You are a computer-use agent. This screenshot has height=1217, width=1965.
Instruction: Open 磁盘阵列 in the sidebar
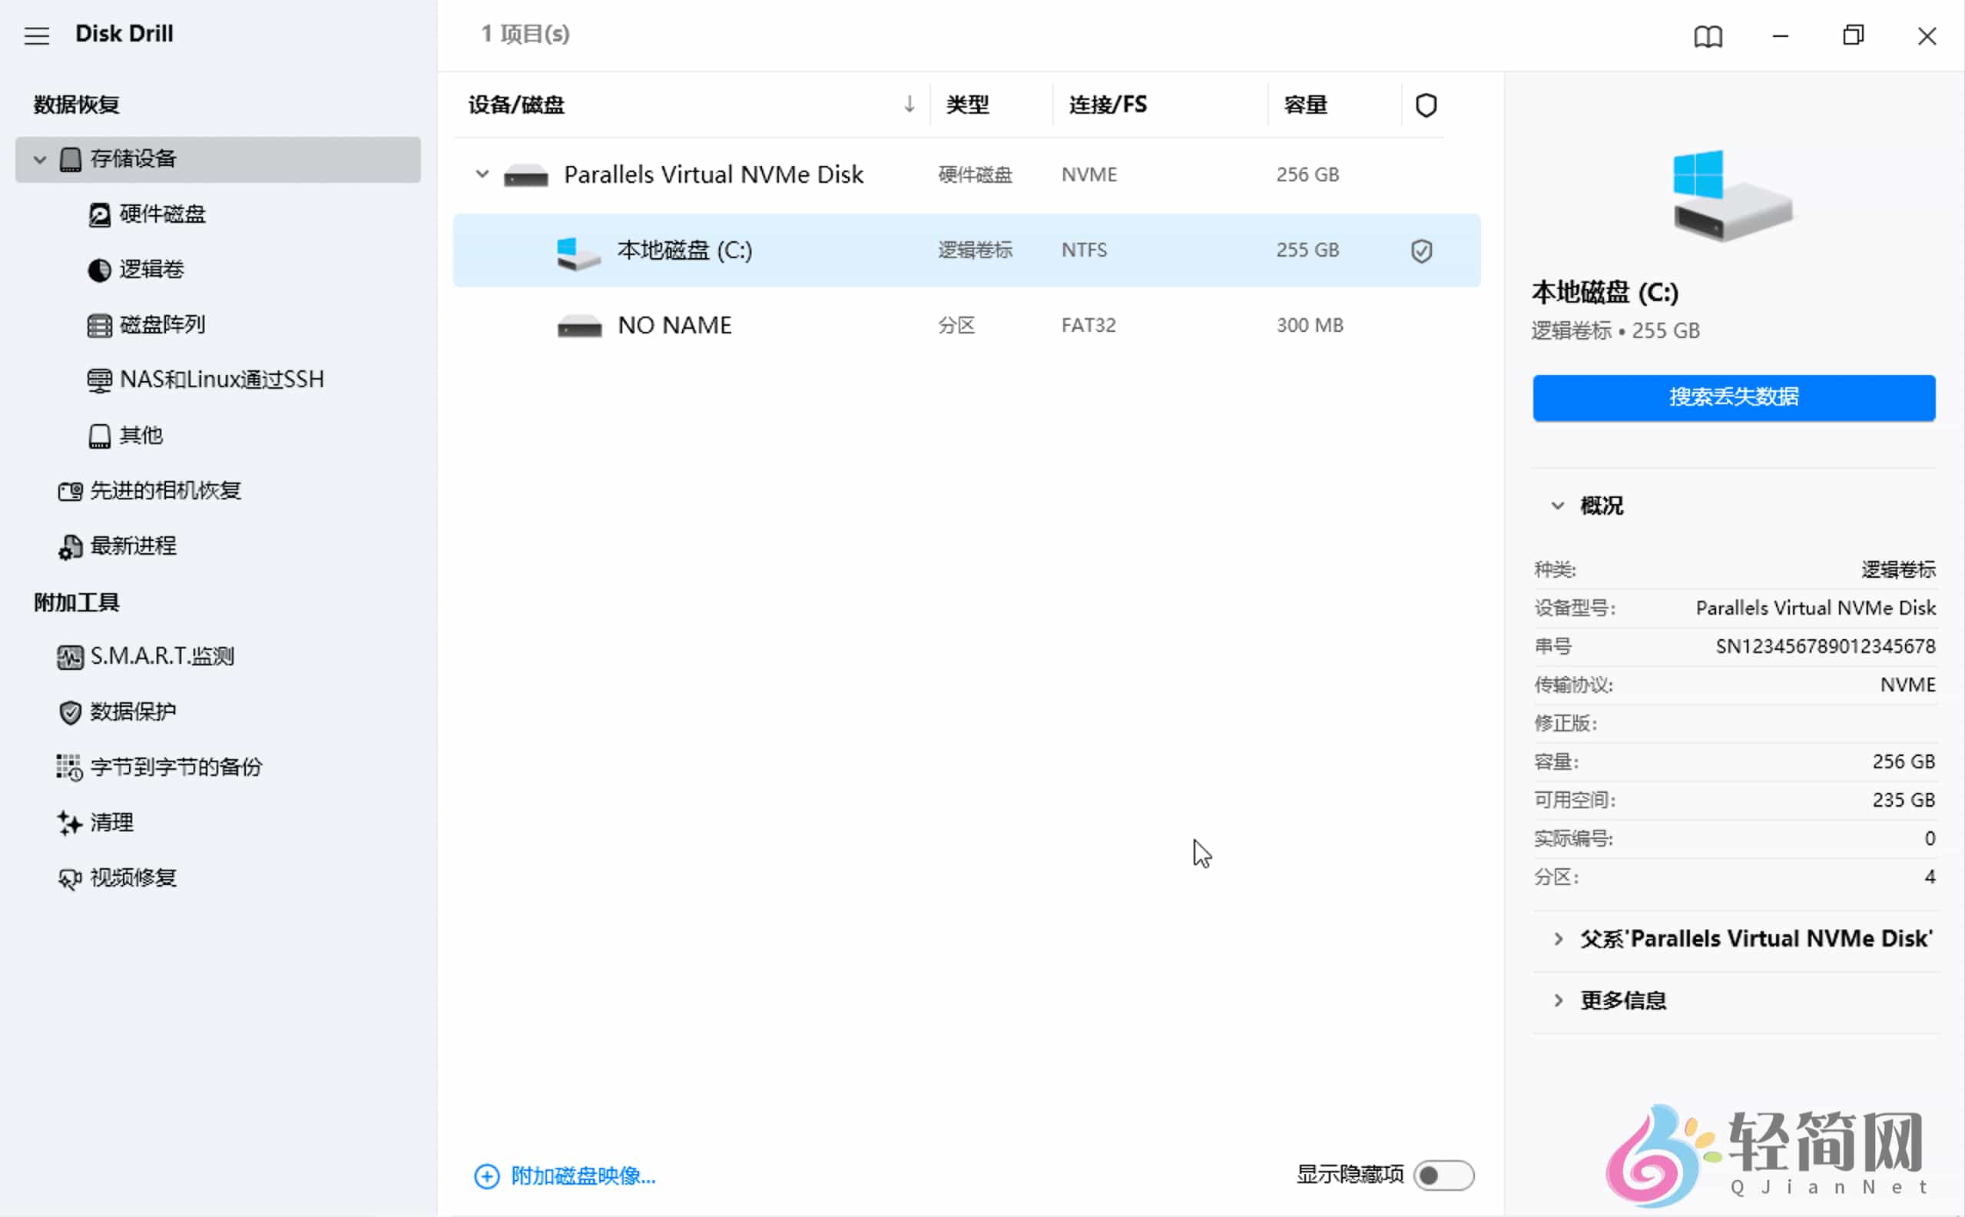[x=162, y=325]
